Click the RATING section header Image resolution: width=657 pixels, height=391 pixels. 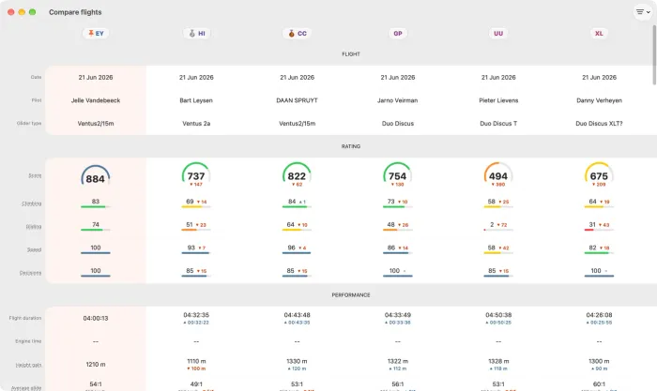click(x=351, y=146)
